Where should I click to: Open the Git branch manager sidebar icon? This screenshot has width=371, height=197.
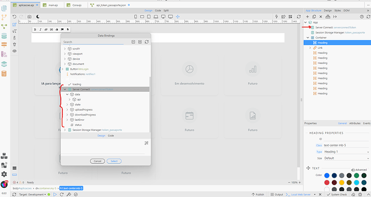[4, 17]
